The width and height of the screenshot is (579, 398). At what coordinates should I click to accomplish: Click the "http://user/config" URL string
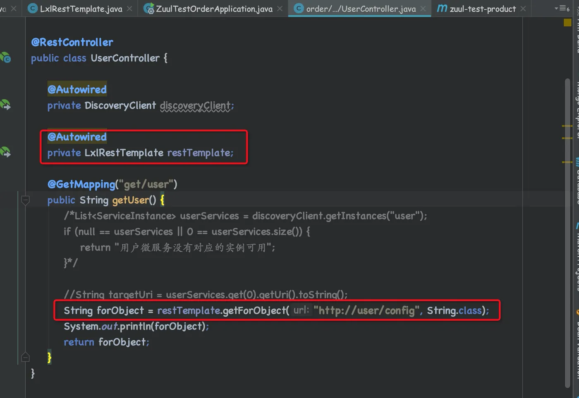(x=367, y=310)
